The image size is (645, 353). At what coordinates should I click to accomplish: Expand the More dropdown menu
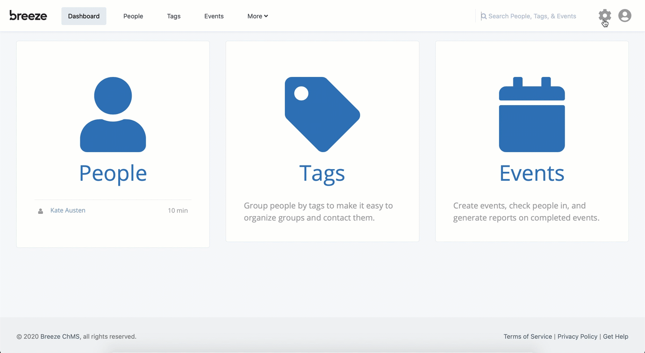[x=258, y=16]
